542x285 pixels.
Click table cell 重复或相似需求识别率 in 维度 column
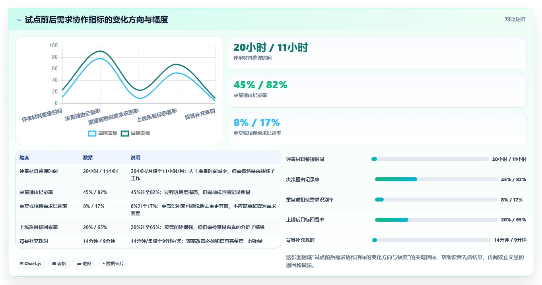click(43, 206)
